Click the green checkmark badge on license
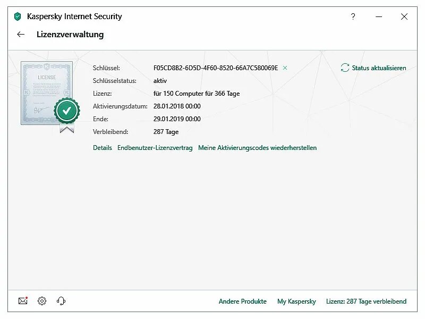The width and height of the screenshot is (425, 319). tap(67, 111)
